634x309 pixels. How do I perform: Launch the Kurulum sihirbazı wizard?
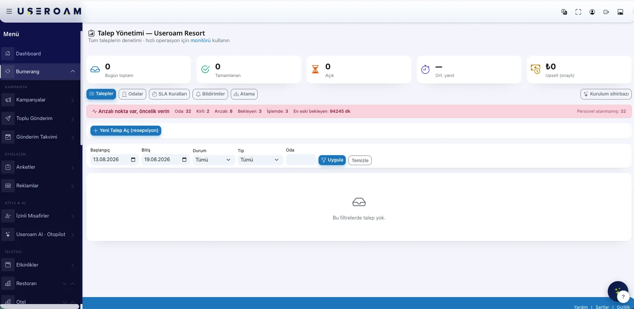click(x=606, y=94)
